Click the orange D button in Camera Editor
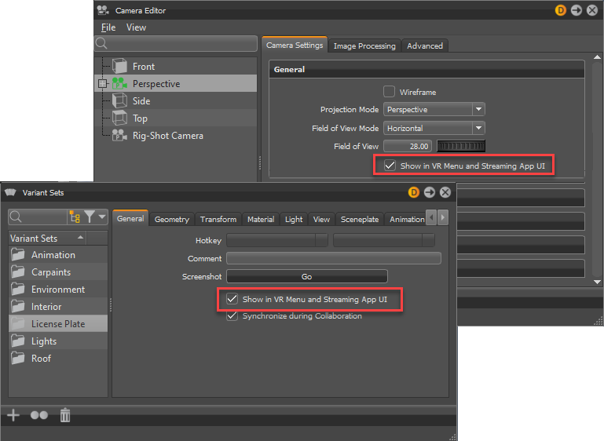Image resolution: width=604 pixels, height=441 pixels. pos(561,10)
